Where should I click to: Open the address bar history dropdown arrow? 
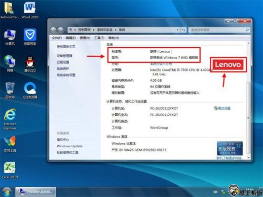(x=178, y=30)
